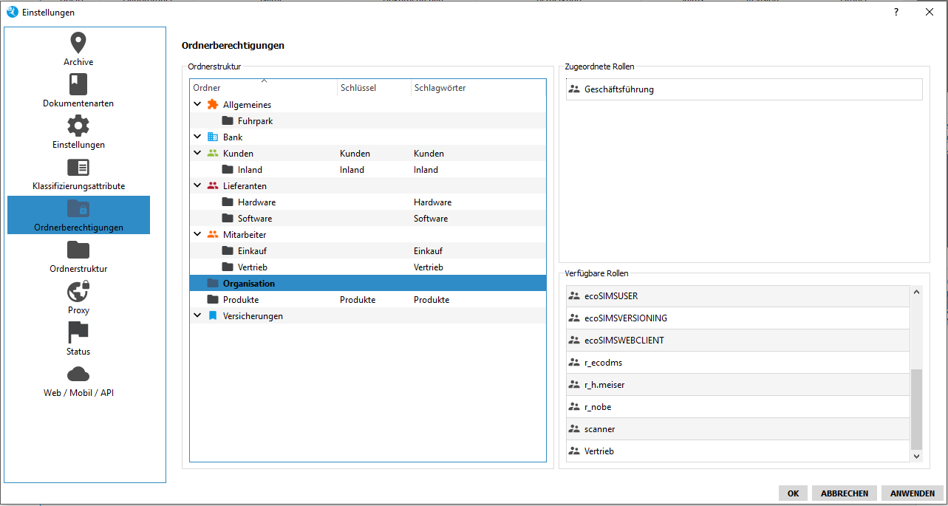This screenshot has width=948, height=506.
Task: Open Einstellungen gear icon in sidebar
Action: pos(78,126)
